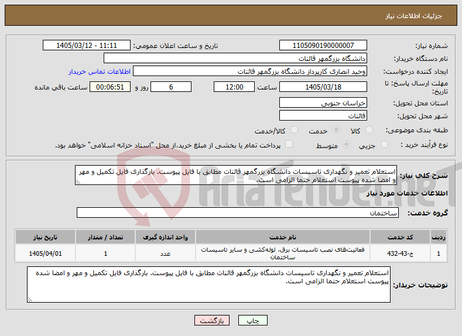462x336 pixels.
Task: Click the resize handle of general description textarea
Action: (x=78, y=182)
